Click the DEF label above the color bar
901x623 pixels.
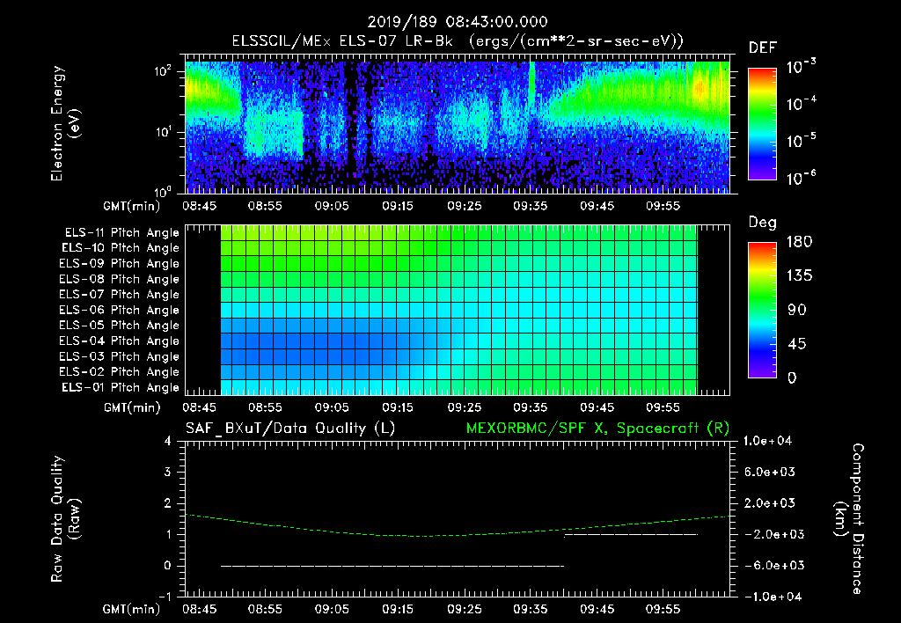click(763, 48)
